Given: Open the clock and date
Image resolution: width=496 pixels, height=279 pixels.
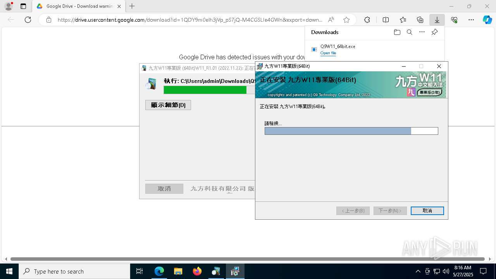Looking at the screenshot, I should coord(463,271).
